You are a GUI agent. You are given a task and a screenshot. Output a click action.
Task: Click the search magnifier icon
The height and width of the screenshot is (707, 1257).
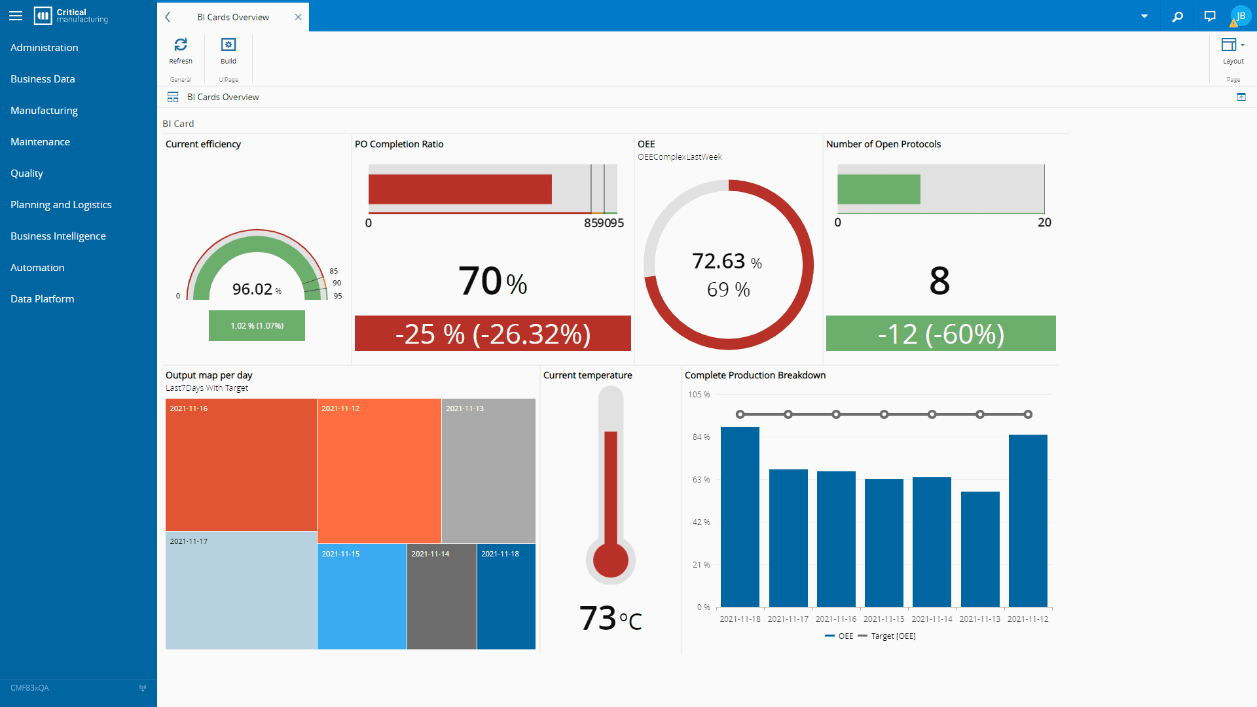(1177, 16)
